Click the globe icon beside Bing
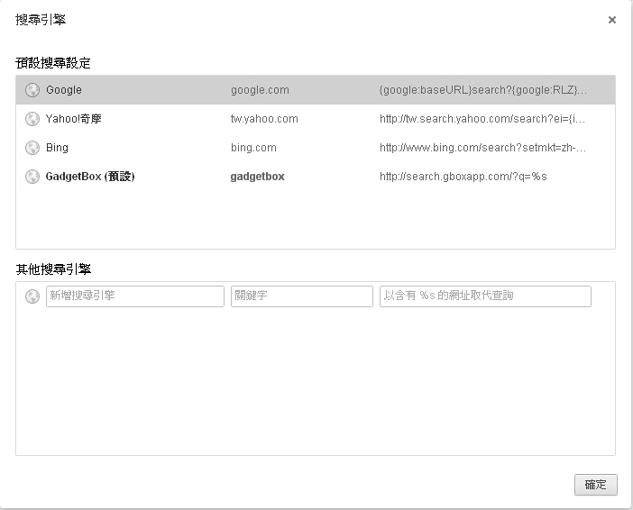Viewport: 633px width, 510px height. coord(32,148)
